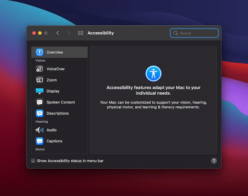248x196 pixels.
Task: Select the Captions bubble icon
Action: point(39,141)
